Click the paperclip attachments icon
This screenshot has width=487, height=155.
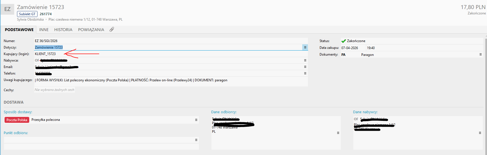[x=112, y=29]
